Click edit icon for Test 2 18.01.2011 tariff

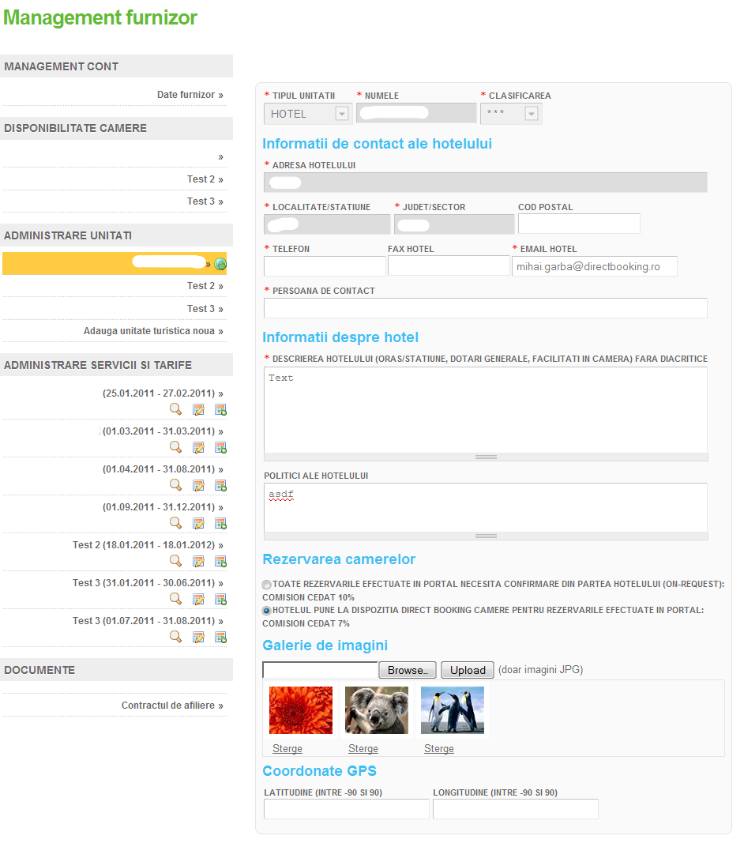pyautogui.click(x=198, y=561)
